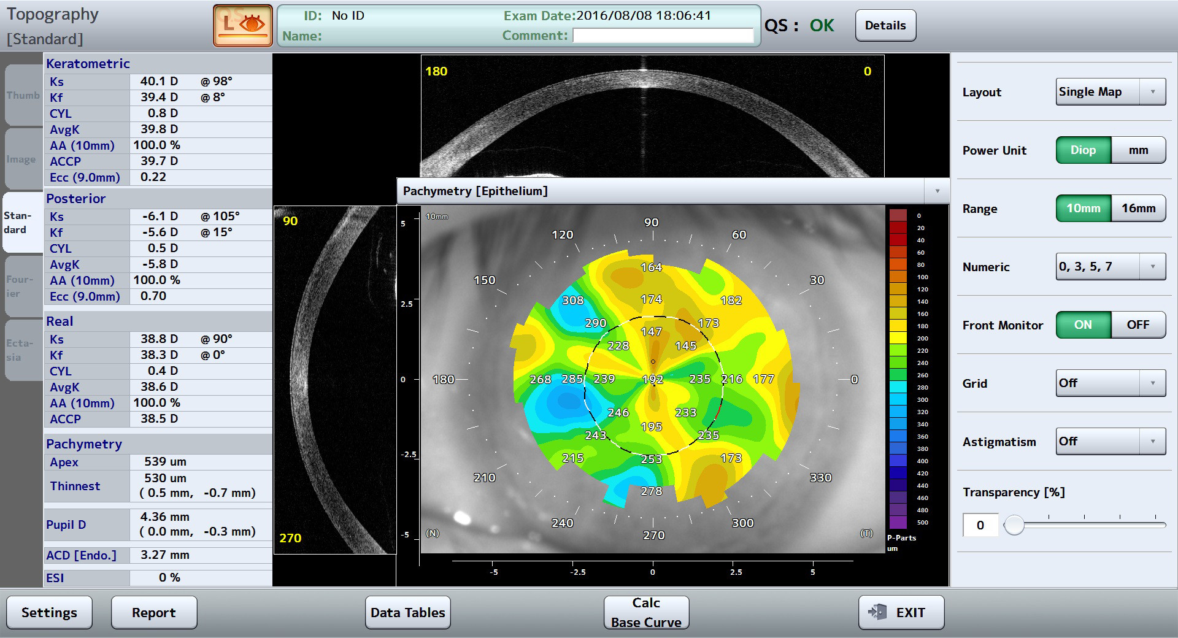Switch to the Thumb tab
The image size is (1178, 638).
click(x=23, y=96)
